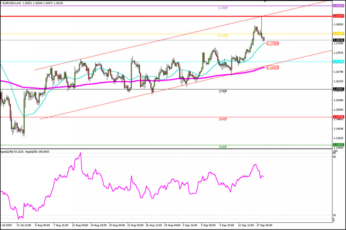This screenshot has height=230, width=346.
Task: Click the Aguila(50) 100.8683 indicator label
Action: click(37, 152)
